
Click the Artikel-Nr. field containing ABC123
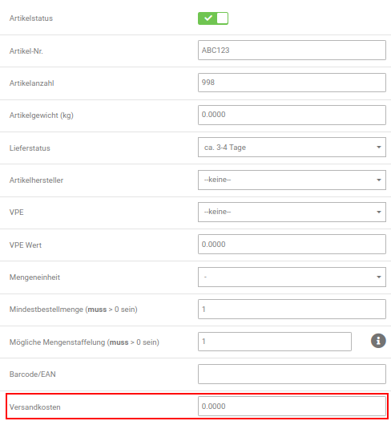point(292,51)
